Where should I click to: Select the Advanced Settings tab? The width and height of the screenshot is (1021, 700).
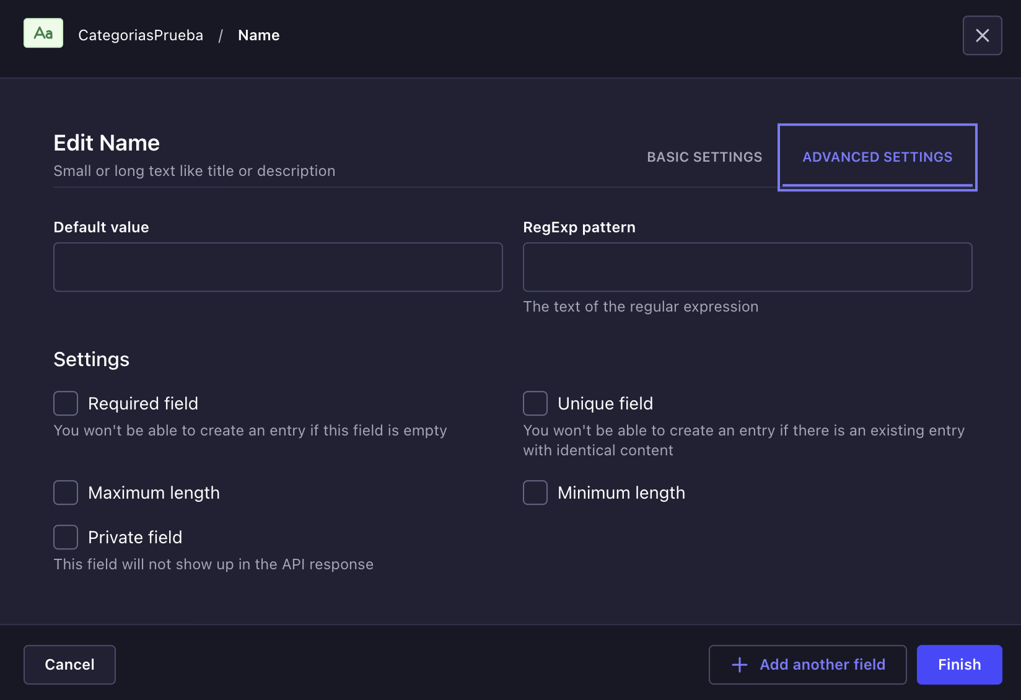[x=877, y=157]
